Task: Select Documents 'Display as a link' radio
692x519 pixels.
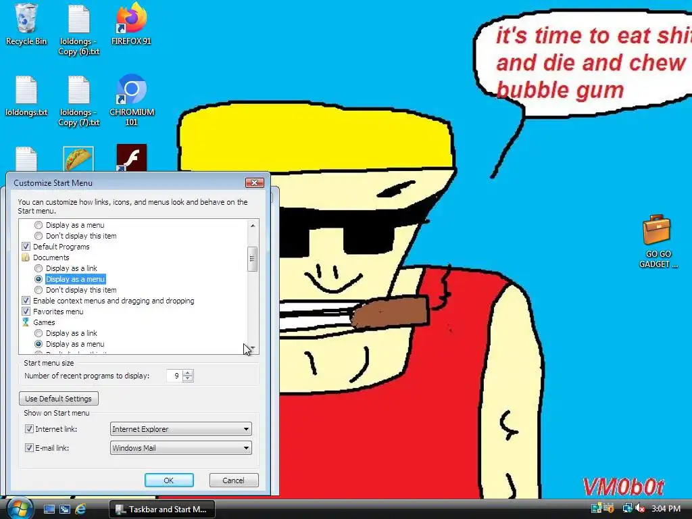Action: pos(39,268)
